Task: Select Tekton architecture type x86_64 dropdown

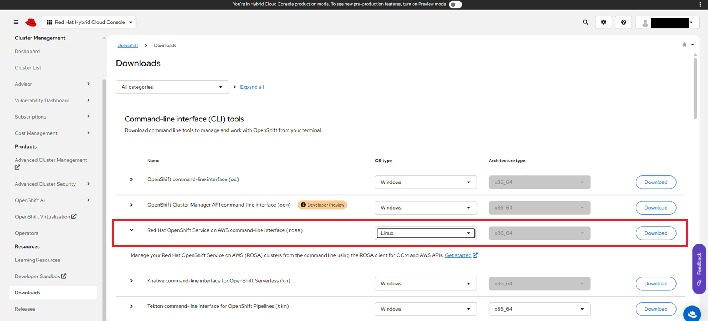Action: (x=539, y=309)
